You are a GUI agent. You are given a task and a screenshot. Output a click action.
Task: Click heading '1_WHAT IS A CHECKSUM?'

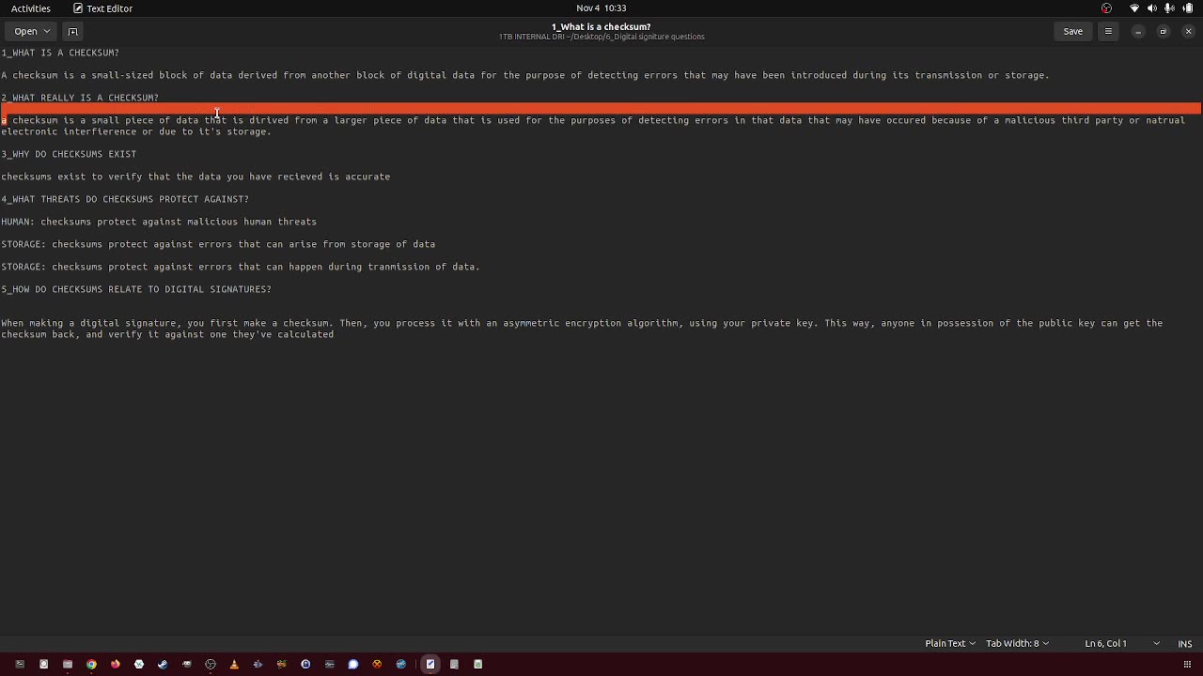tap(60, 53)
